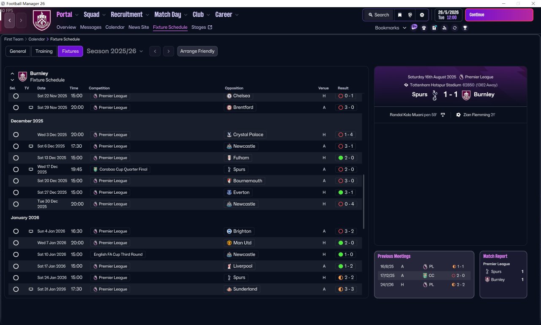Click the purple Continue button
The image size is (541, 325).
[x=499, y=15]
